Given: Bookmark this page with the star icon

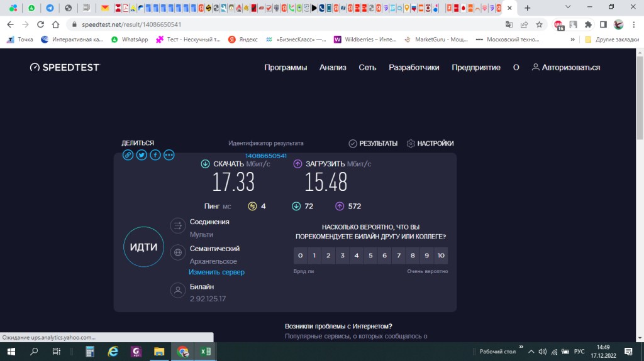Looking at the screenshot, I should 539,24.
